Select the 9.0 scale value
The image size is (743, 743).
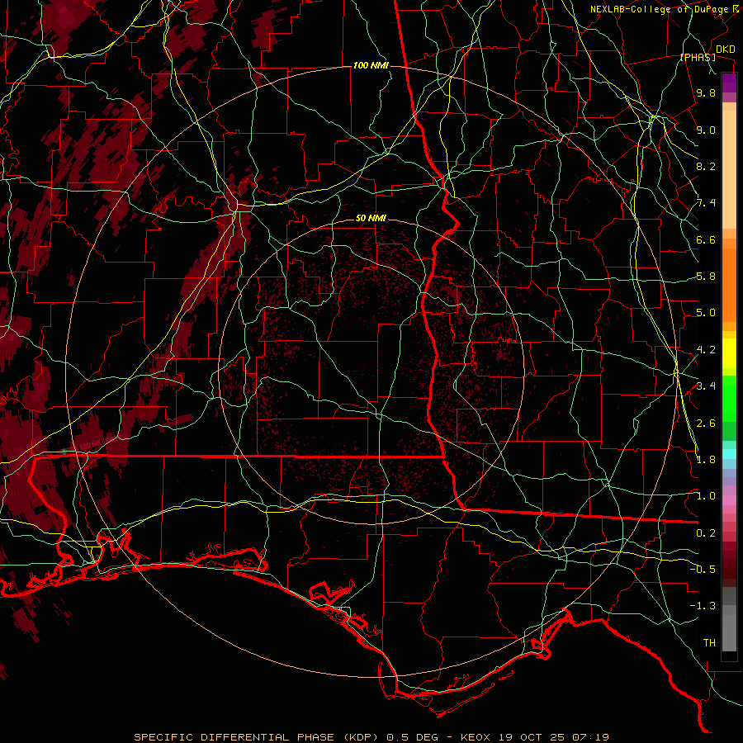coord(706,130)
